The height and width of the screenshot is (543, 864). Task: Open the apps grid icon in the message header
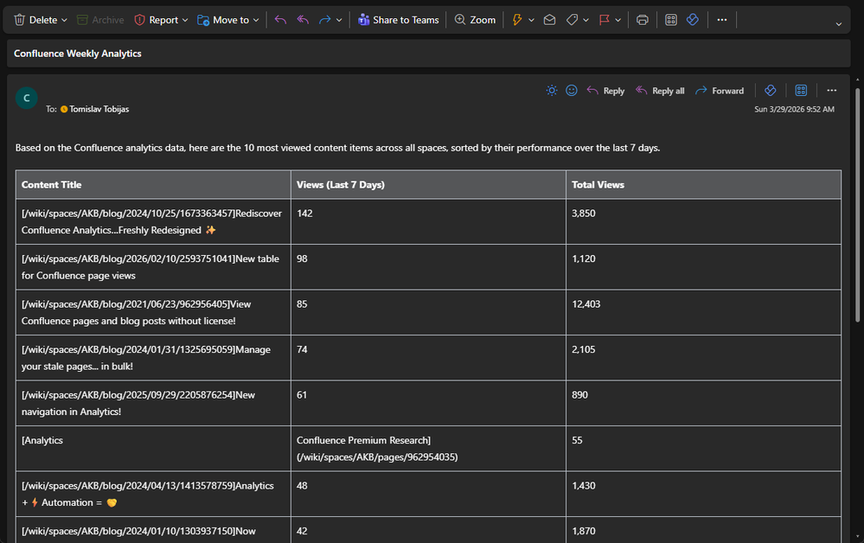[801, 91]
